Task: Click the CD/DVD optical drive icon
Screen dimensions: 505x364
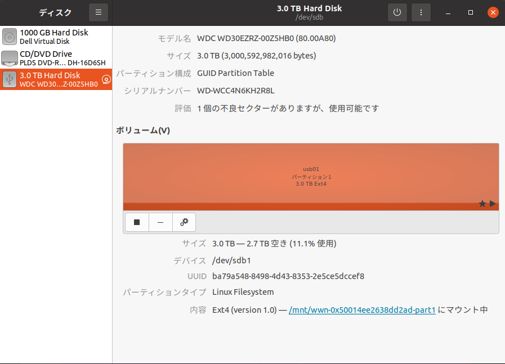Action: click(10, 58)
